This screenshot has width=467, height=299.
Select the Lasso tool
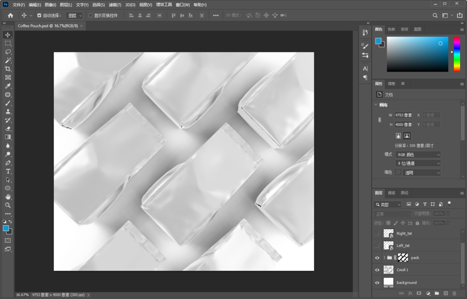(x=8, y=52)
